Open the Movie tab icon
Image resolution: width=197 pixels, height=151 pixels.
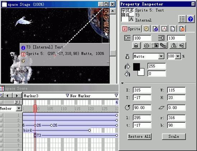pyautogui.click(x=182, y=29)
